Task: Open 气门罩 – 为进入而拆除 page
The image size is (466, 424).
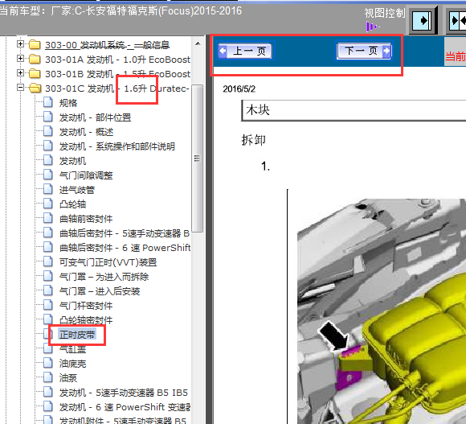Action: 104,277
